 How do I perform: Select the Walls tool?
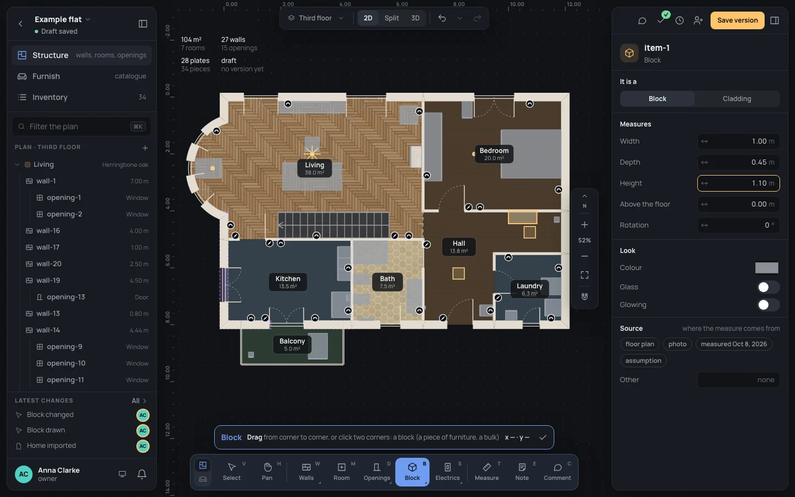tap(306, 472)
